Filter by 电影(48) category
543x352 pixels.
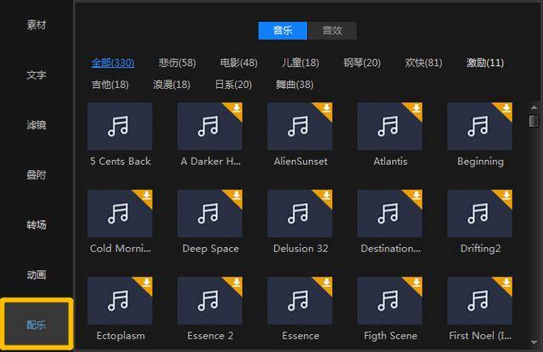239,63
